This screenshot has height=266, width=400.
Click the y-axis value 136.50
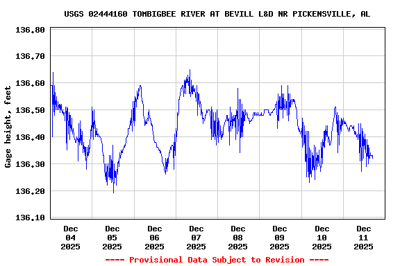click(30, 110)
